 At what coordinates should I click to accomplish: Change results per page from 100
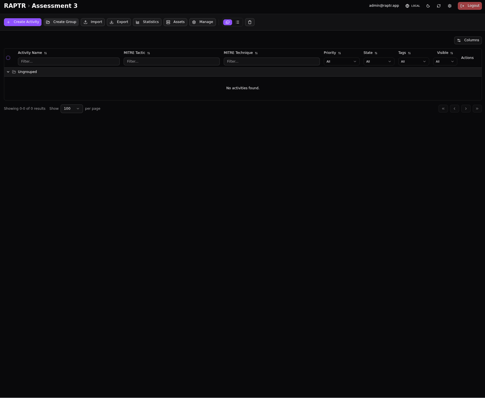click(x=71, y=109)
